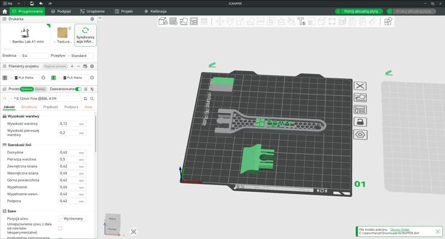Screen dimensions: 445x239
Task: Open the Texture plate type dropdown
Action: (x=62, y=42)
